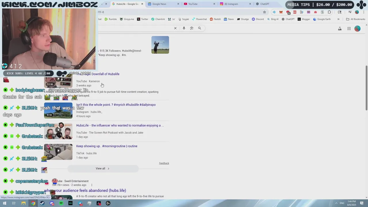
Task: Open the Mogger bookmark
Action: 304,19
